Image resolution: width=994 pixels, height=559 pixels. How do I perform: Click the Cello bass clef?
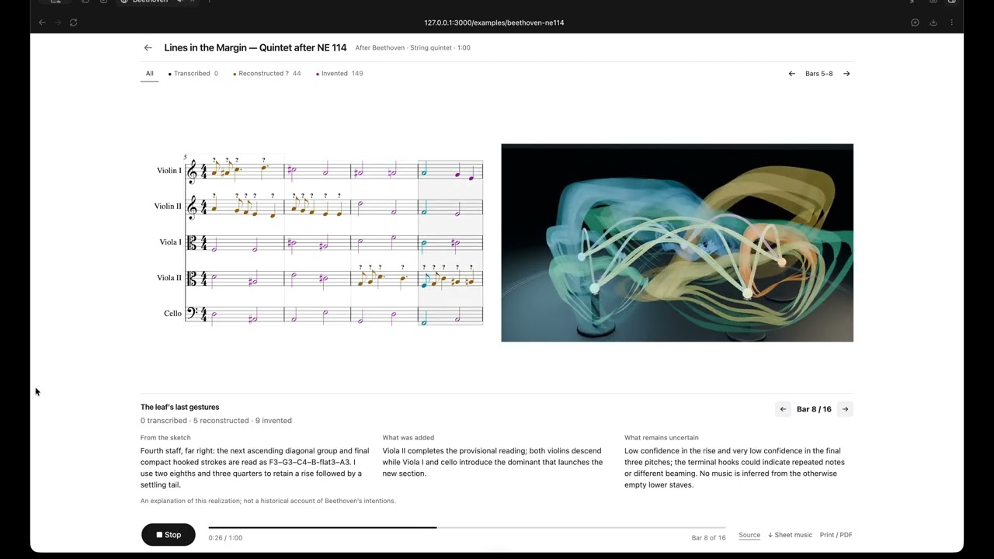192,313
